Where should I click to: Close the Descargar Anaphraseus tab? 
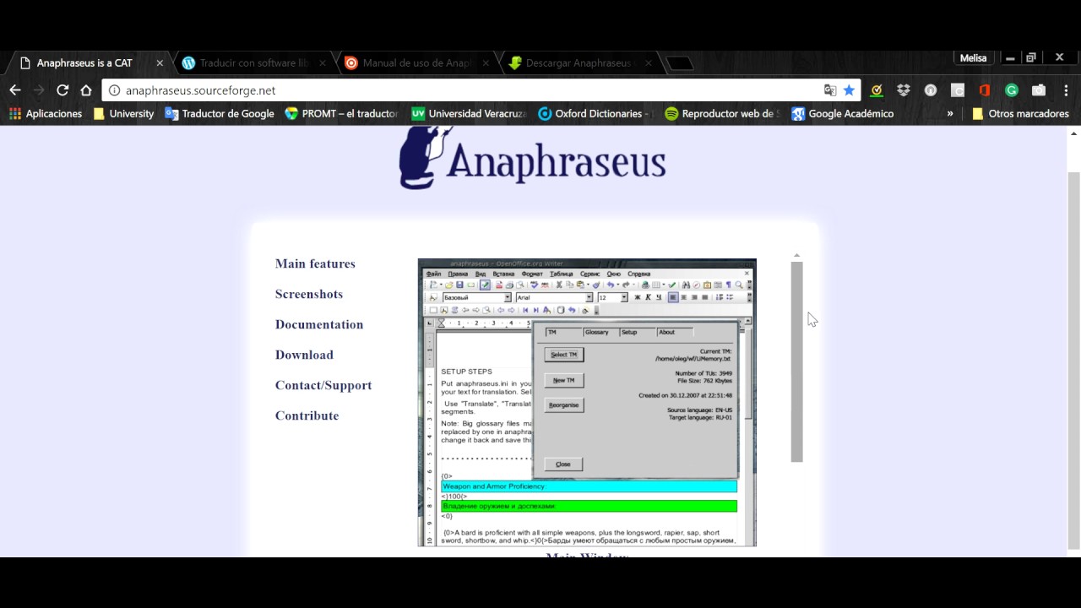tap(648, 63)
